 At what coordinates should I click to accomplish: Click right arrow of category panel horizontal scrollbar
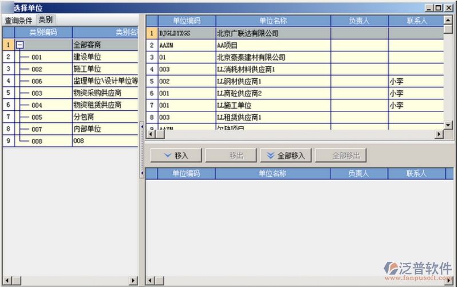pyautogui.click(x=133, y=280)
